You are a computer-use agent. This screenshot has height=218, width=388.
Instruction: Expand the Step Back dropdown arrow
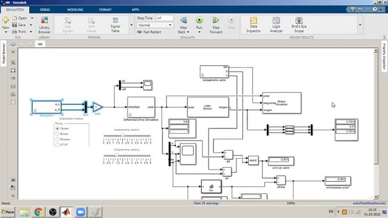[x=188, y=32]
